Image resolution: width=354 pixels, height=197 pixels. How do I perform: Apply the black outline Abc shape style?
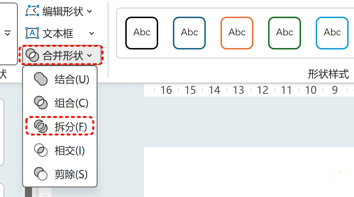(142, 33)
